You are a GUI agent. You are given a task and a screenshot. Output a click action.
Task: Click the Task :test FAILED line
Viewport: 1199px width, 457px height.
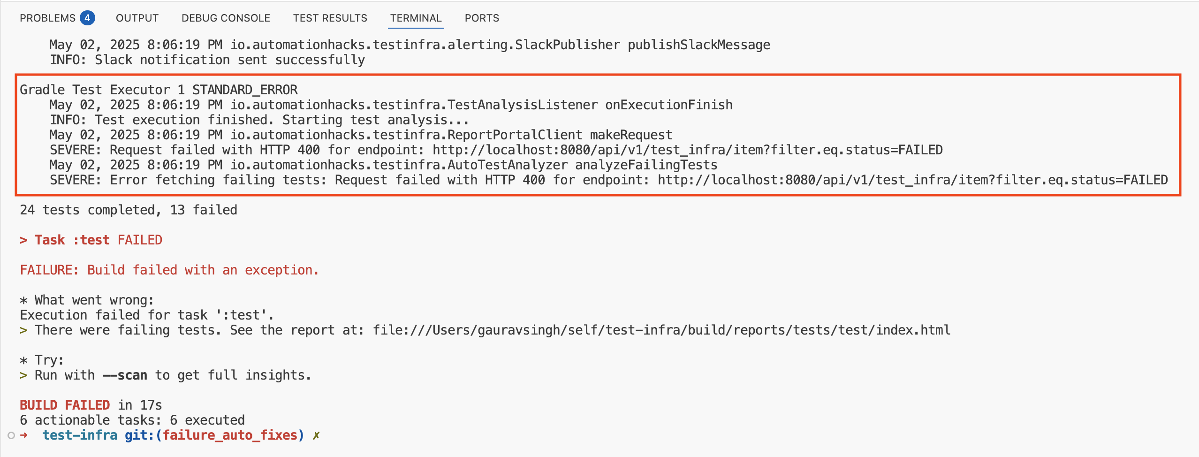point(91,240)
